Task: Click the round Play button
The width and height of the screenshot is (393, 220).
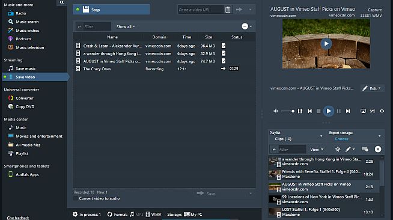Action: coord(329,111)
